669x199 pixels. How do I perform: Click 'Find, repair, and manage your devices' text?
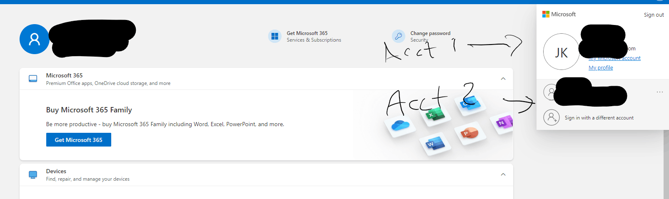point(88,179)
